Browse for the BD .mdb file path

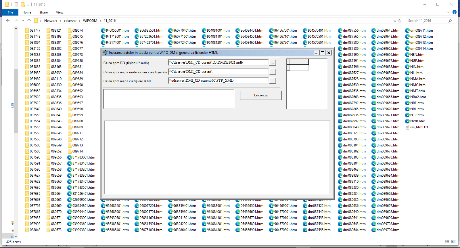(x=273, y=62)
